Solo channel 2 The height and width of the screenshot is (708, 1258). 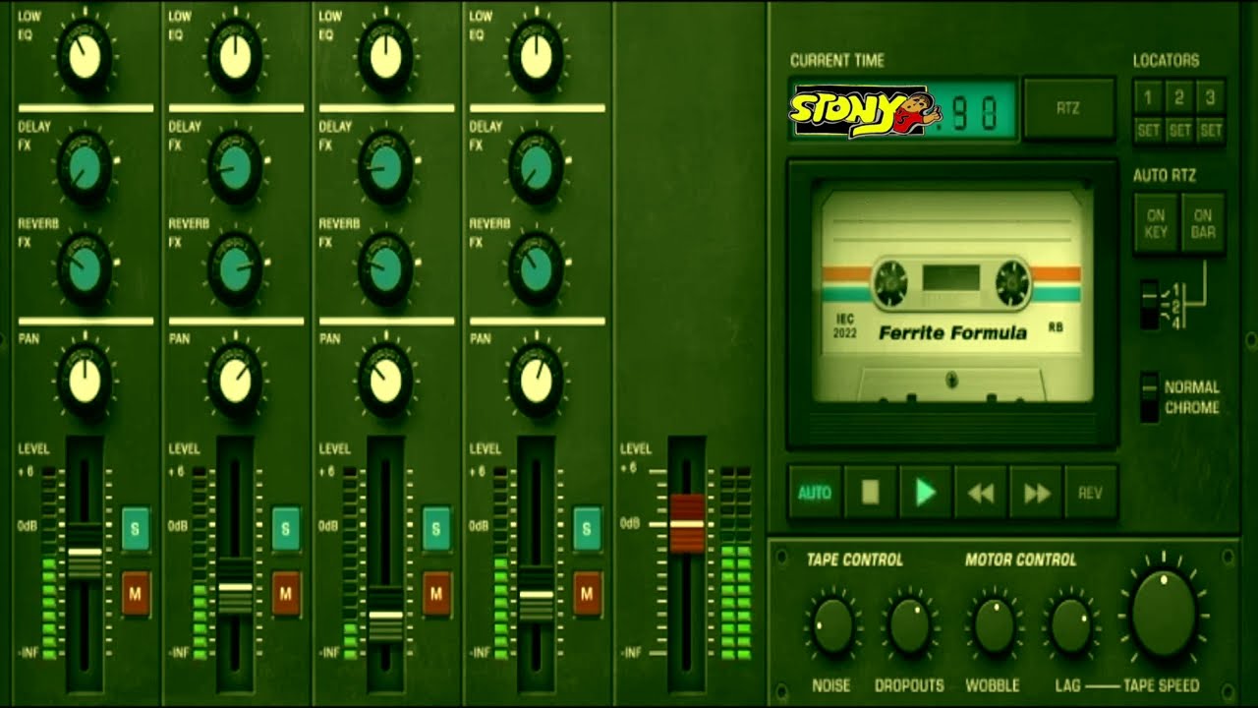coord(286,529)
